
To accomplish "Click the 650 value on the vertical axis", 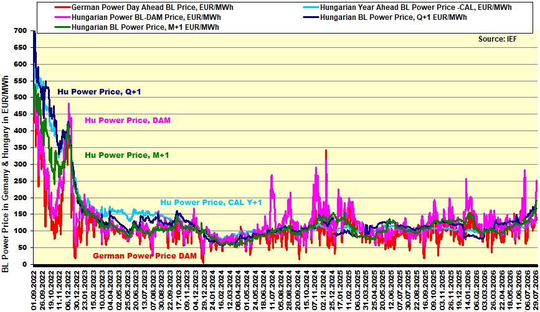I will (21, 47).
